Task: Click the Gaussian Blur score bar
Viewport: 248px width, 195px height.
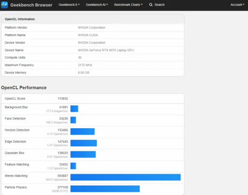Action: pos(83,154)
